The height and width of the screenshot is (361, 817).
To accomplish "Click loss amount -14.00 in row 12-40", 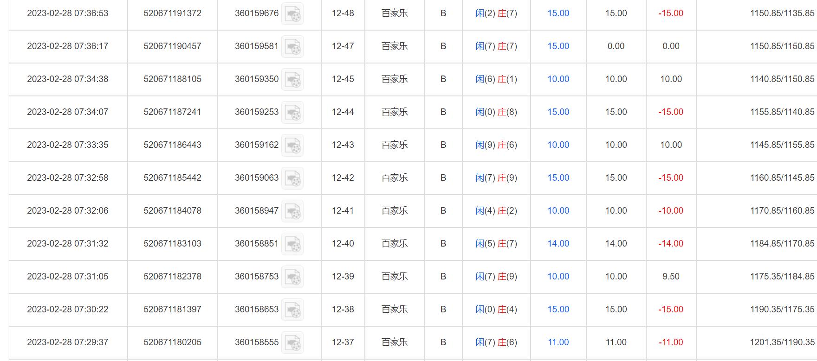I will 671,244.
